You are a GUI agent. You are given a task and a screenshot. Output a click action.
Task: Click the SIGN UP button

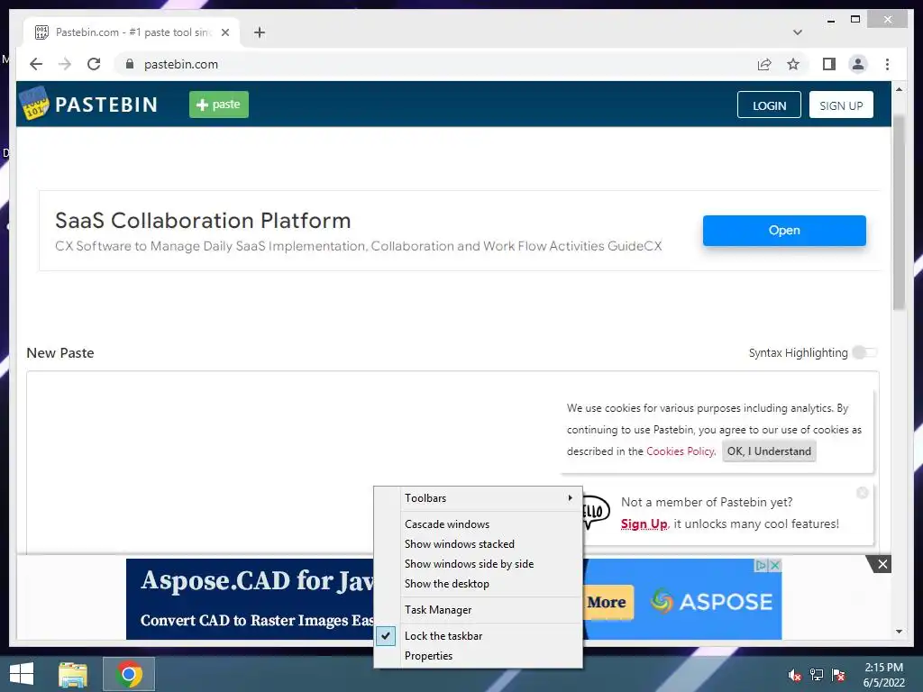click(x=841, y=105)
